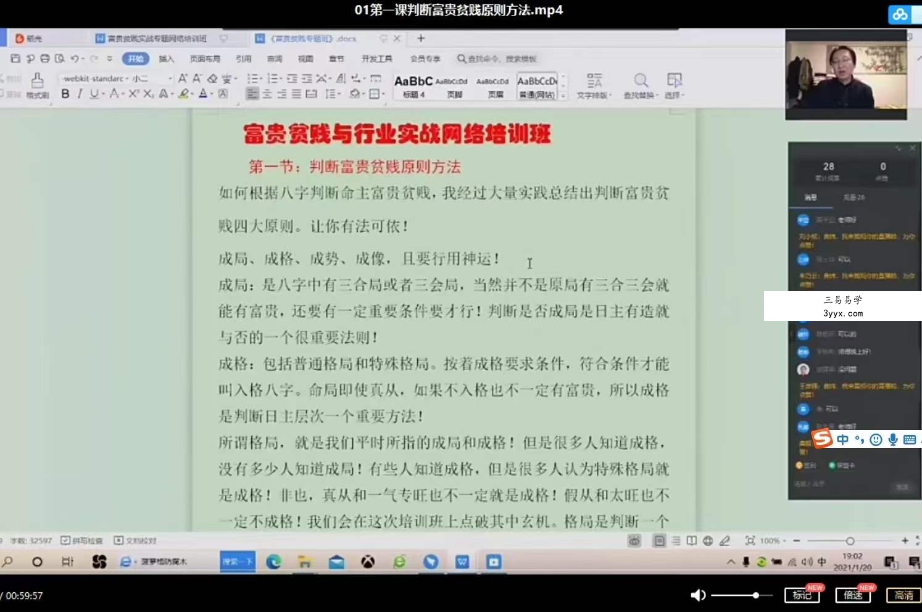
Task: Open Microsoft Edge from the taskbar
Action: pyautogui.click(x=273, y=561)
